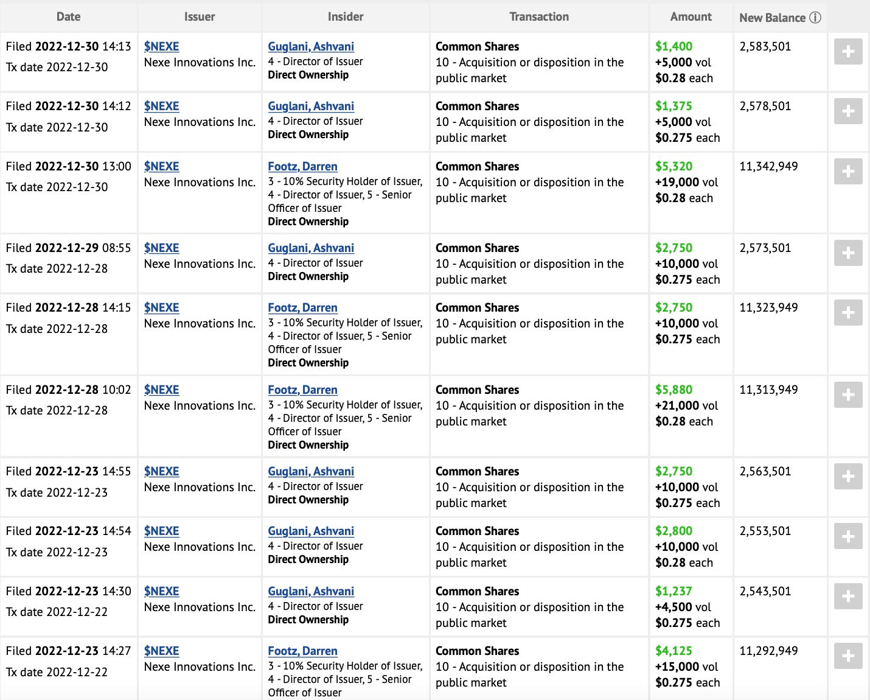The width and height of the screenshot is (870, 700).
Task: Click the info icon beside New Balance
Action: coord(815,18)
